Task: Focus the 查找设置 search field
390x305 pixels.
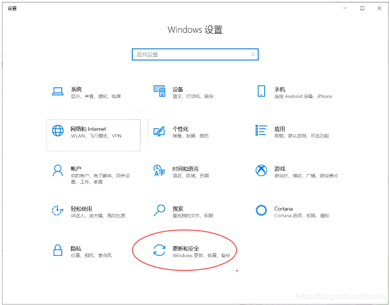Action: 195,54
